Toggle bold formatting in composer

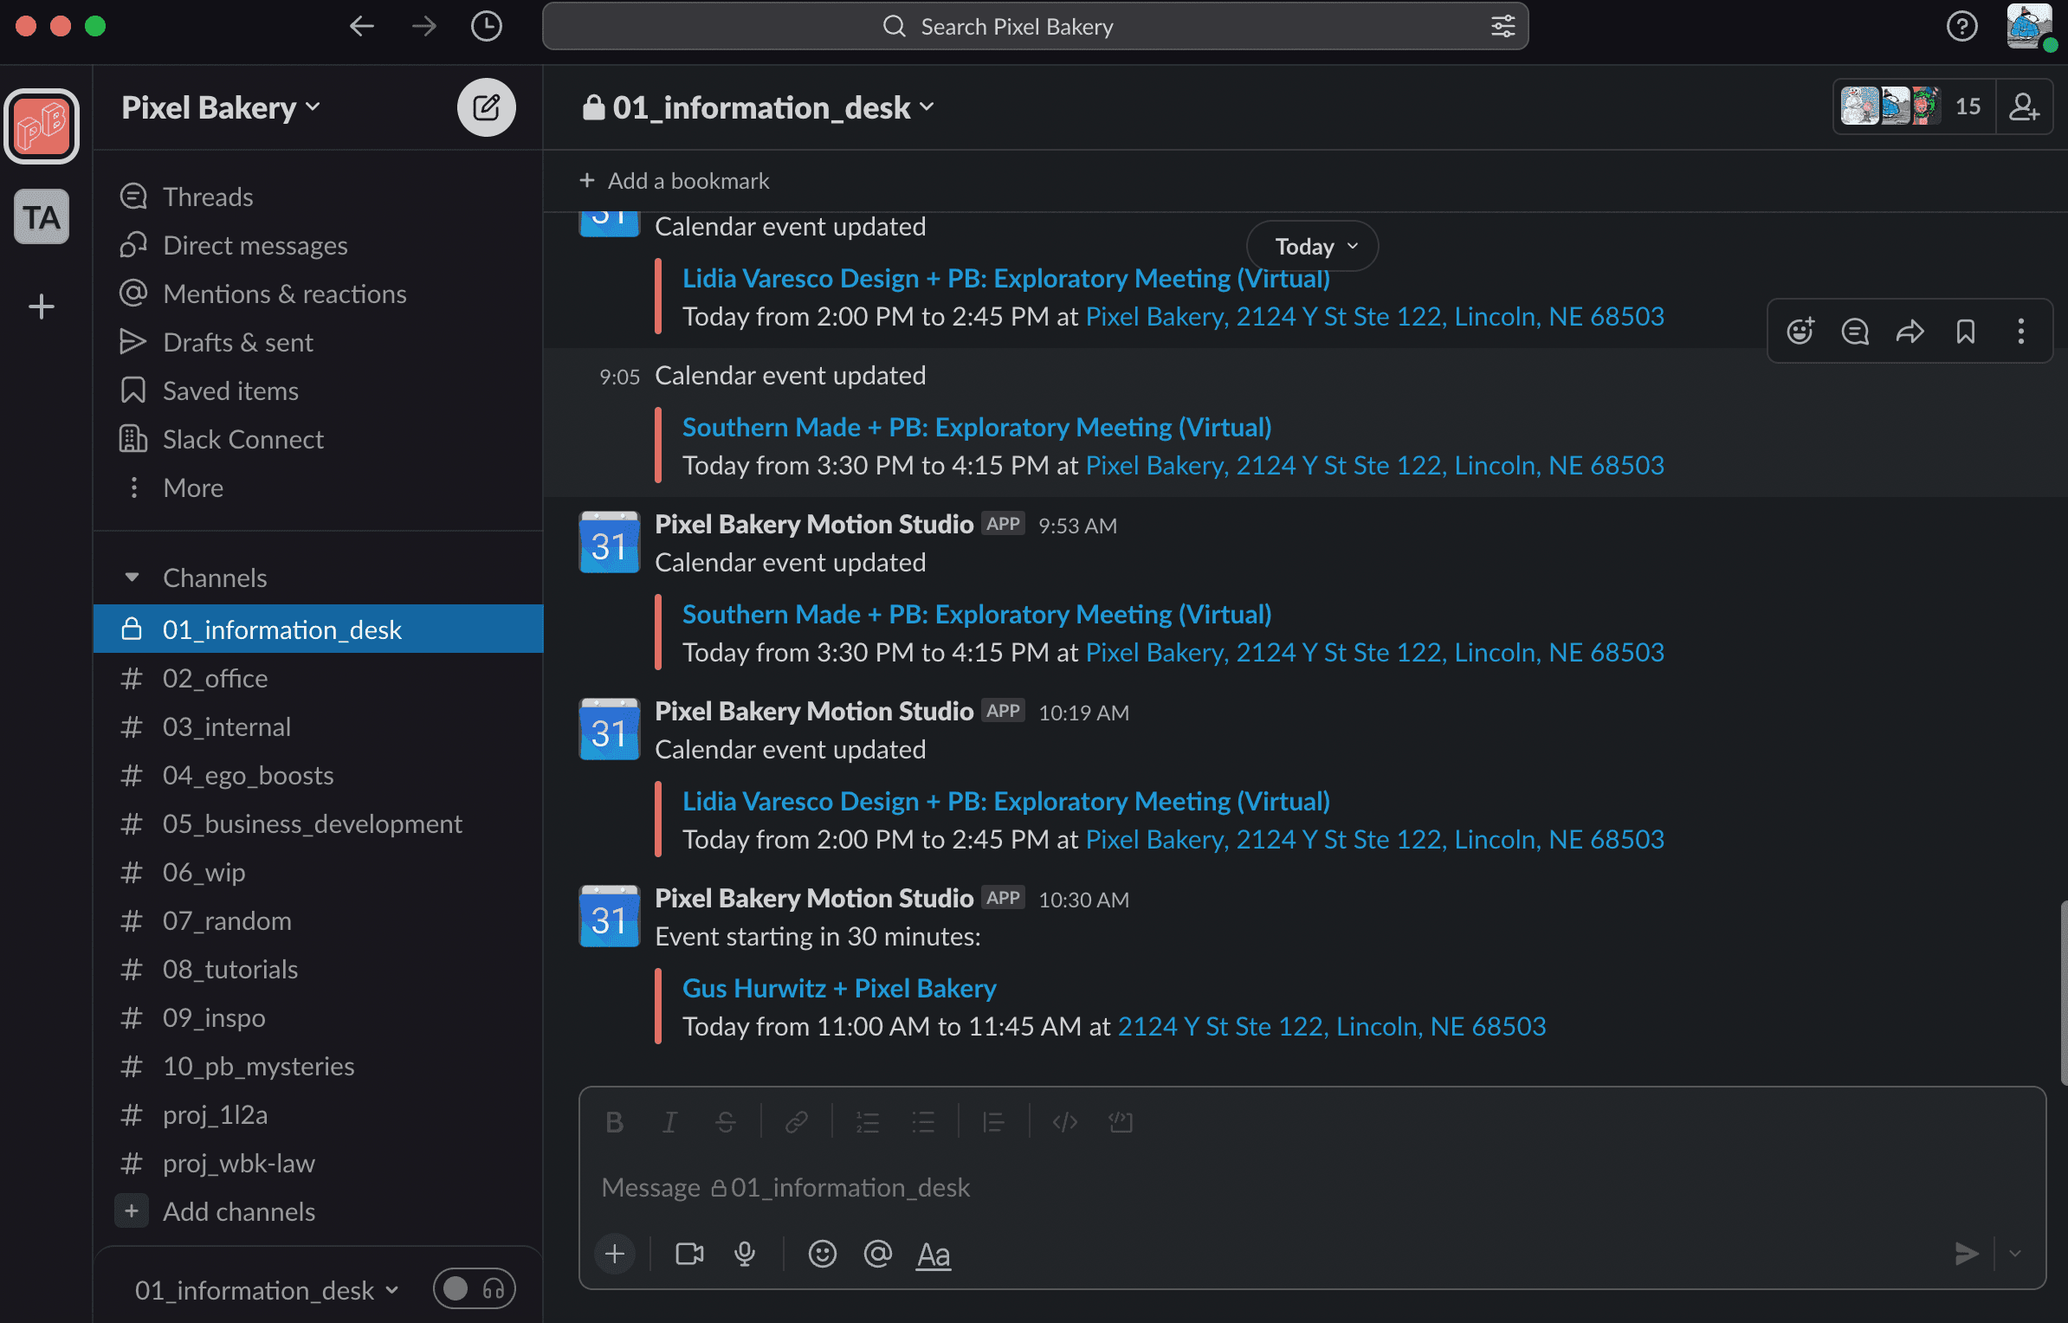point(614,1122)
